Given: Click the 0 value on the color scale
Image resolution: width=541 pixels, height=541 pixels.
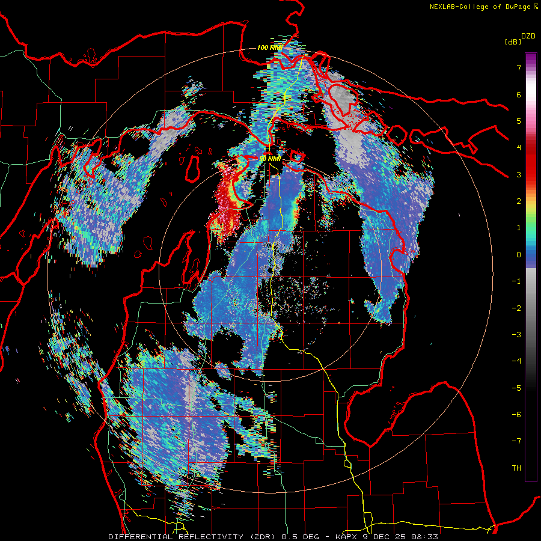Looking at the screenshot, I should 519,255.
